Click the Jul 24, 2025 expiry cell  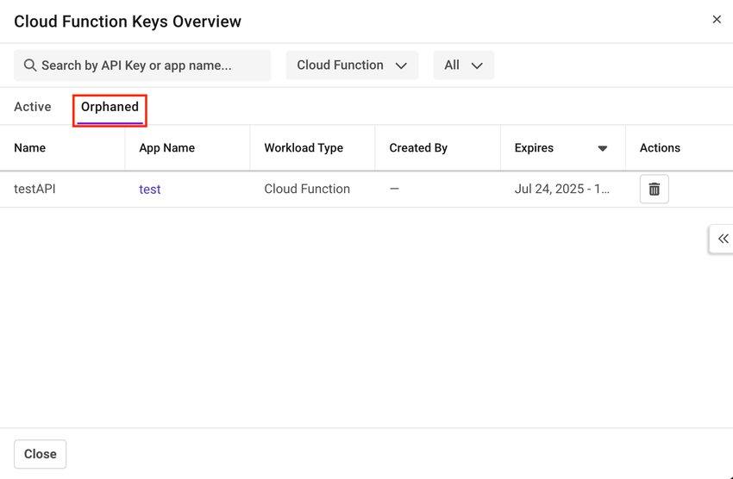point(561,190)
